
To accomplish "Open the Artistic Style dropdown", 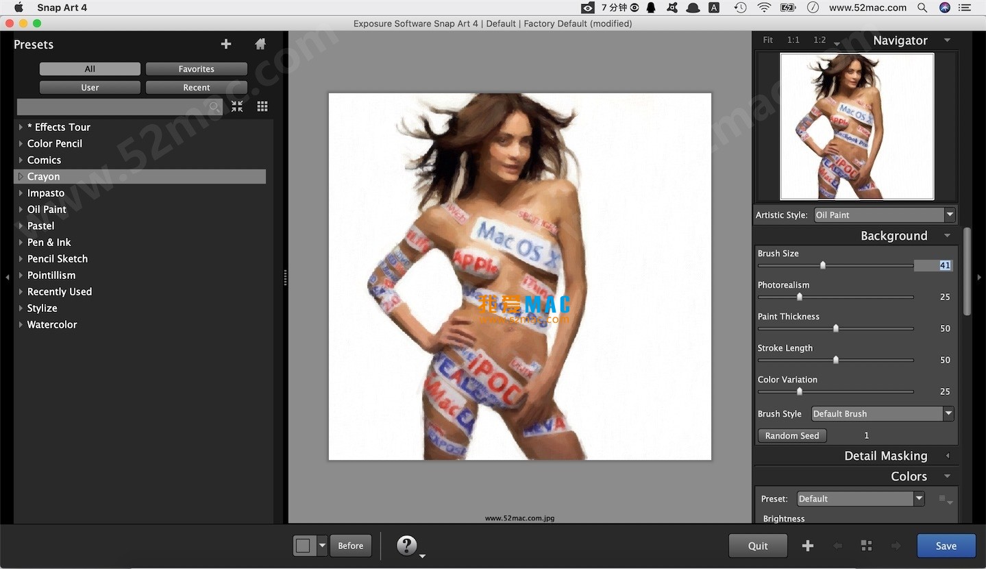I will tap(884, 215).
